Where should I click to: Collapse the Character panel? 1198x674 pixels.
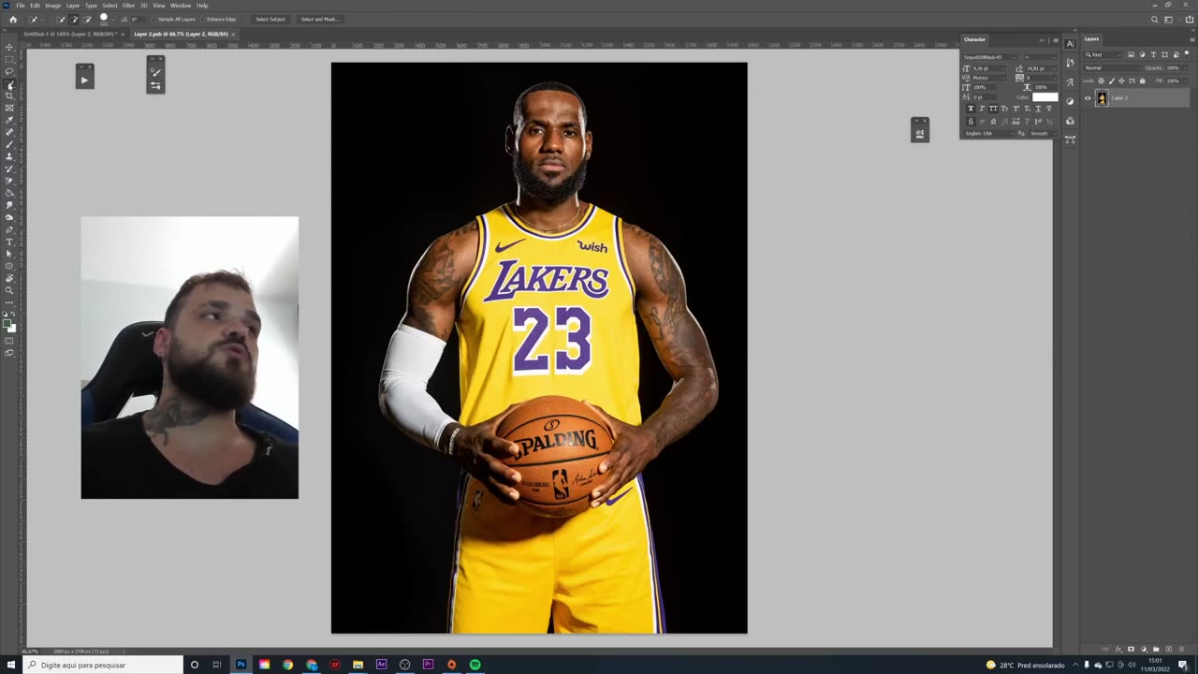pyautogui.click(x=1042, y=40)
